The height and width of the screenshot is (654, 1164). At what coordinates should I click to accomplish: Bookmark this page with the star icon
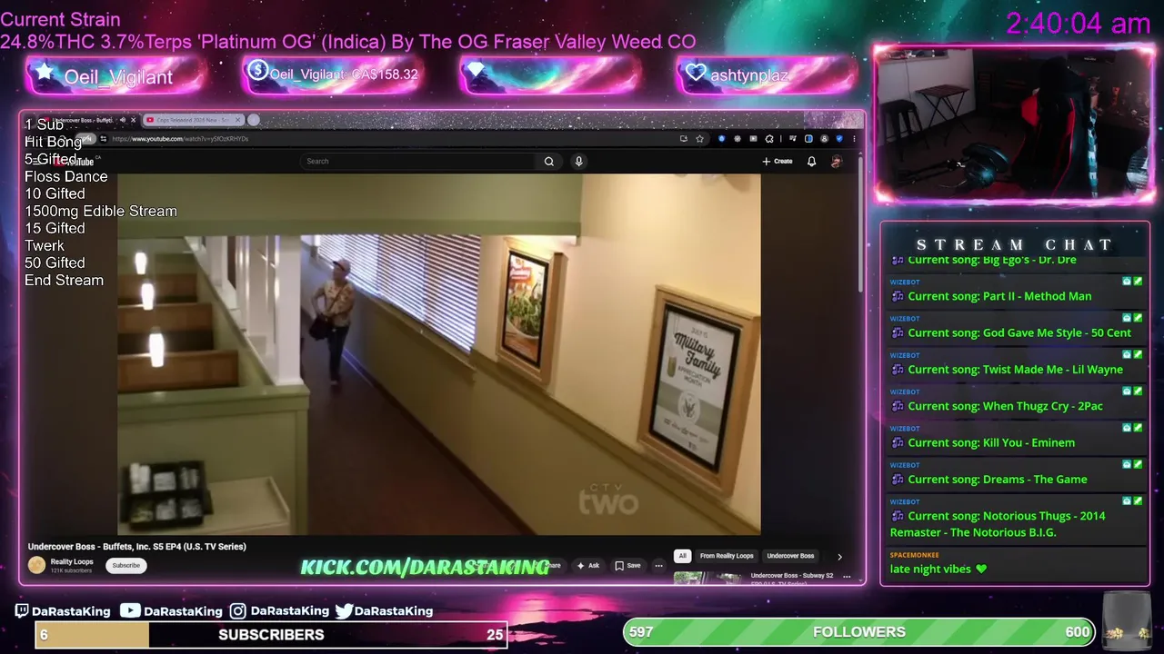699,139
